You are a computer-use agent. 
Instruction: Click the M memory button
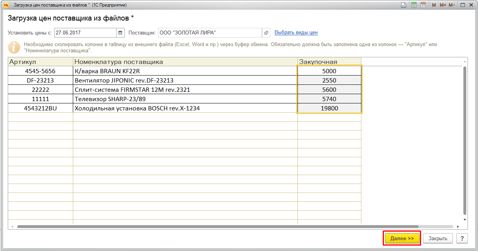(x=434, y=5)
